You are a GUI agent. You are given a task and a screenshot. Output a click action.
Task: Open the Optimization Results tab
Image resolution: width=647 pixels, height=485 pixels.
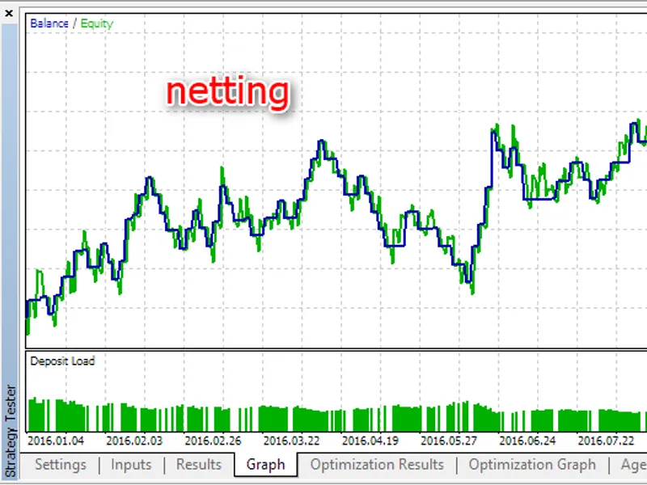[377, 464]
